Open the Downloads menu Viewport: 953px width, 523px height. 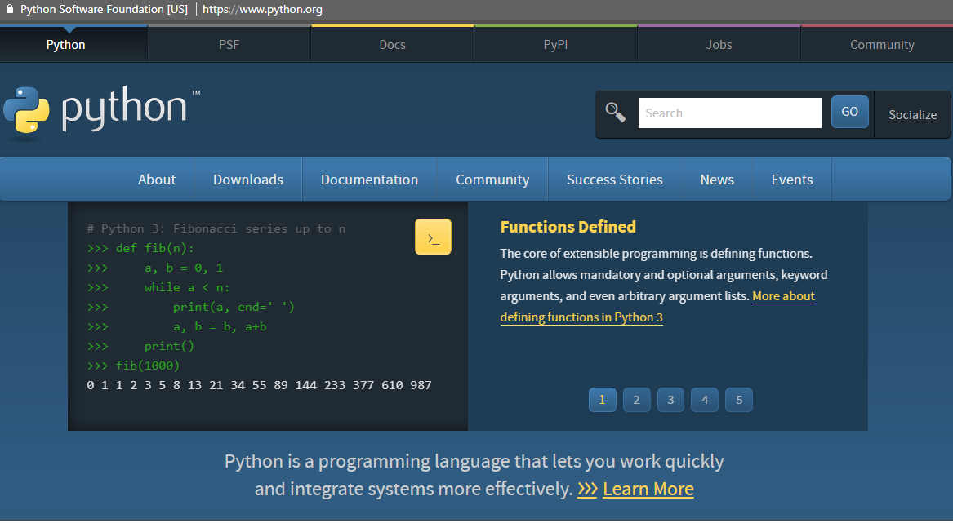[x=248, y=180]
